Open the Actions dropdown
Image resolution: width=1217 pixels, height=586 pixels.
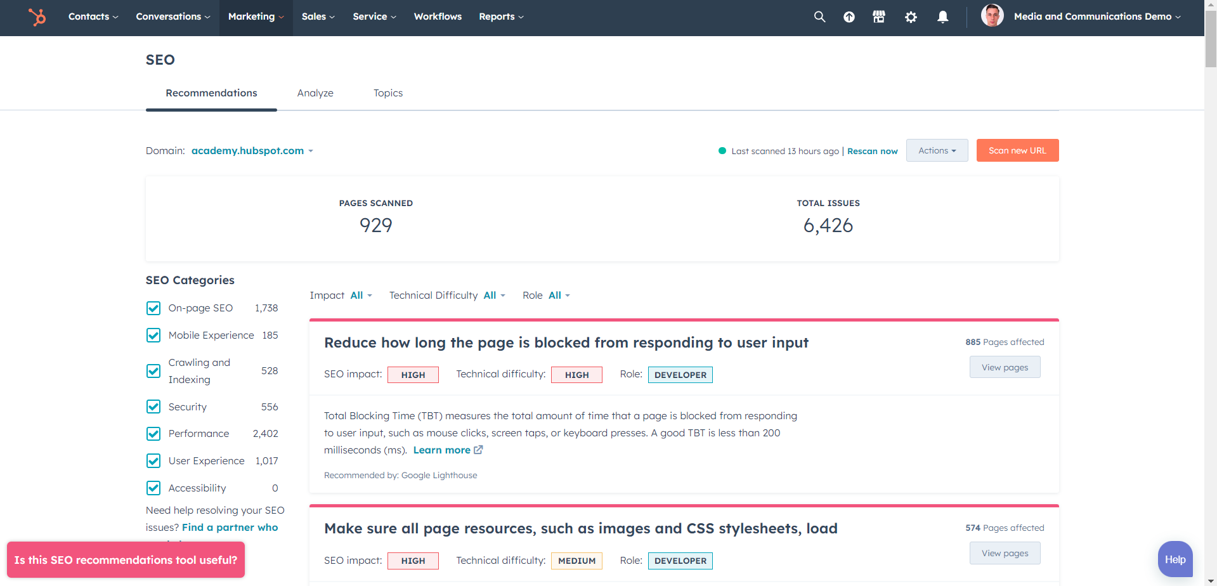coord(937,150)
